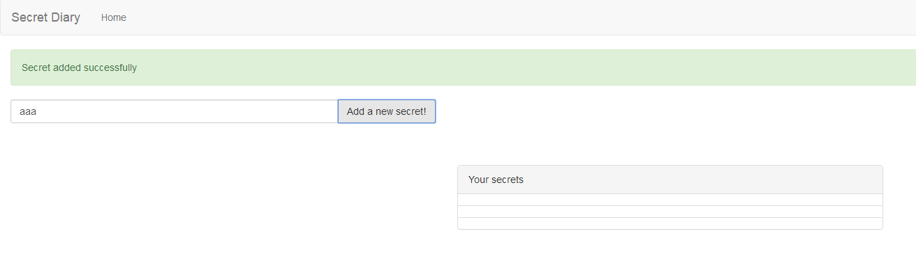Select the first empty secrets list row
The height and width of the screenshot is (254, 916).
[670, 200]
